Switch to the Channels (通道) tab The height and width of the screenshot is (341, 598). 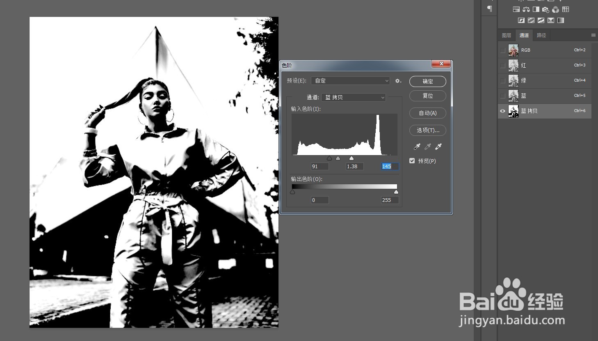pyautogui.click(x=524, y=35)
